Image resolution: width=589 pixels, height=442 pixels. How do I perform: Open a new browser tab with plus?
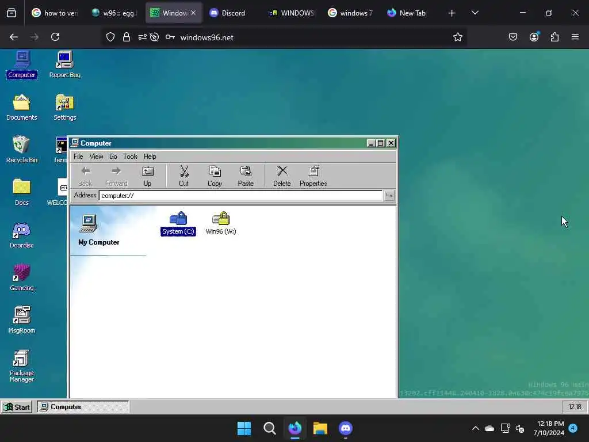coord(452,13)
